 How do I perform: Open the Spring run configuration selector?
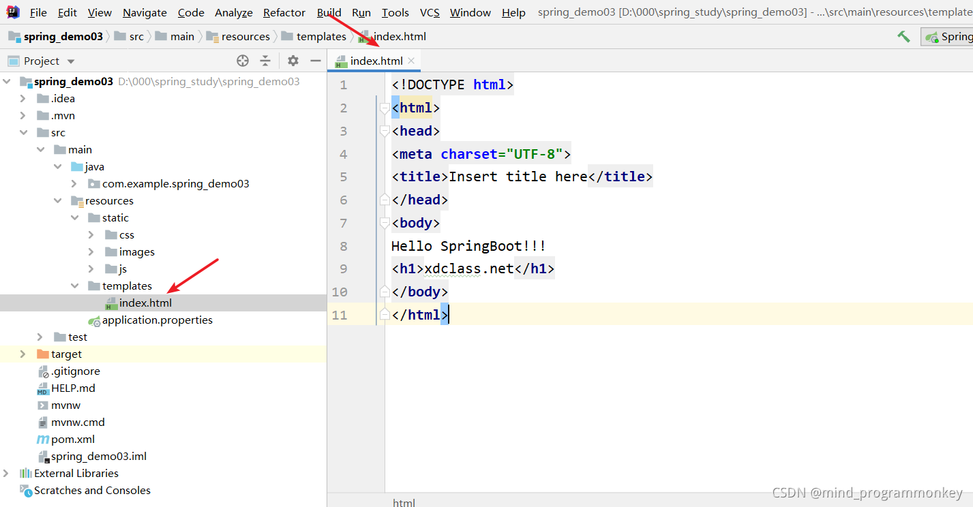coord(947,37)
